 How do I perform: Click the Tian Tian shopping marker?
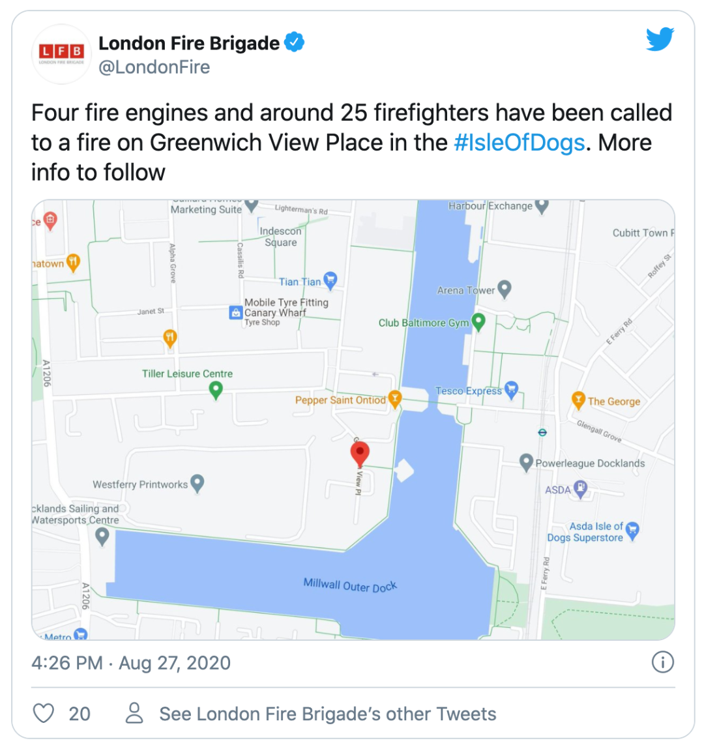click(330, 280)
